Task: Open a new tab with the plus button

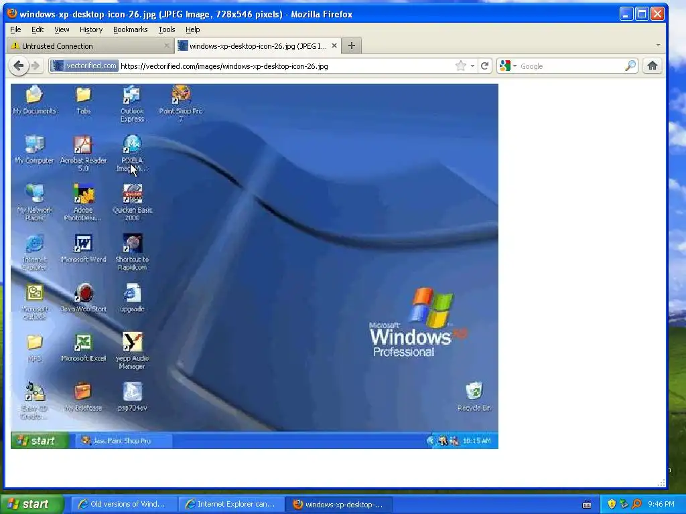Action: tap(351, 46)
